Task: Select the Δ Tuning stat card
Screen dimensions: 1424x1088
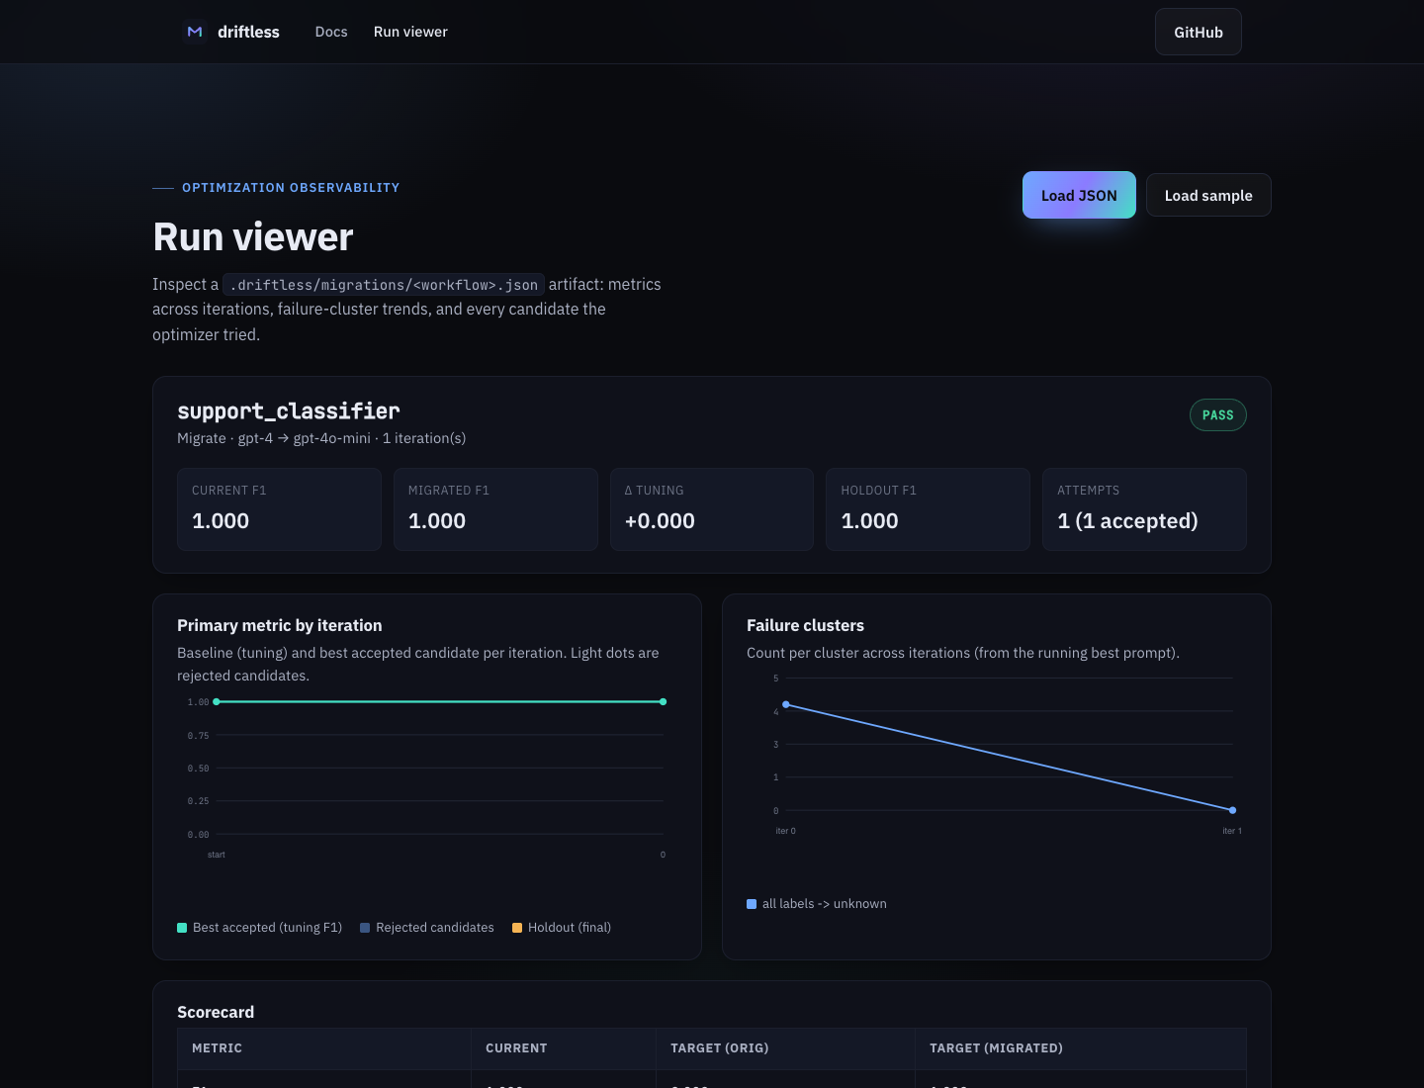Action: tap(712, 509)
